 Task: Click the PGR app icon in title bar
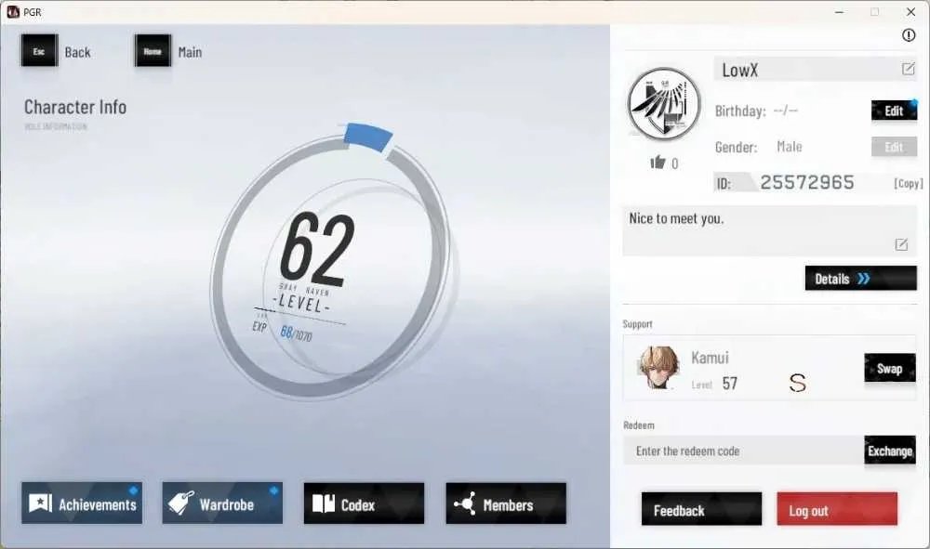13,12
